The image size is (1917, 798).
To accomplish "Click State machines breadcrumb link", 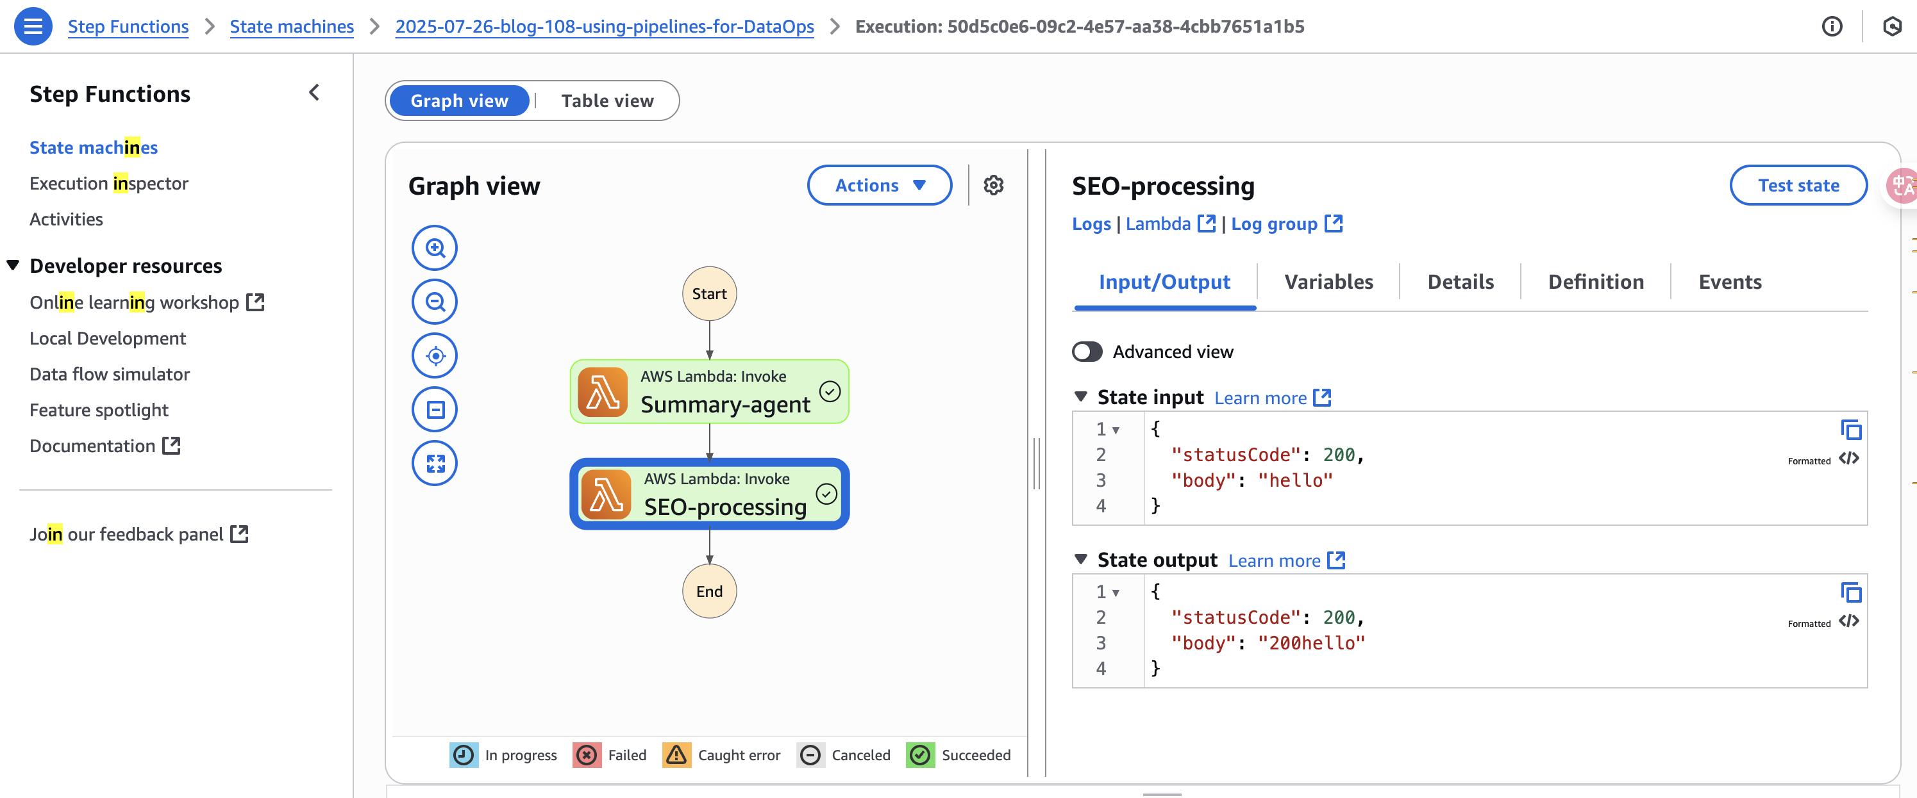I will tap(292, 27).
